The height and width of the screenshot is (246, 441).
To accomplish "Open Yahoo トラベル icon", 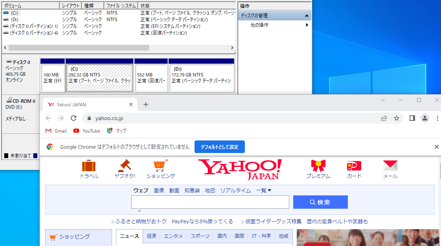I will 89,169.
